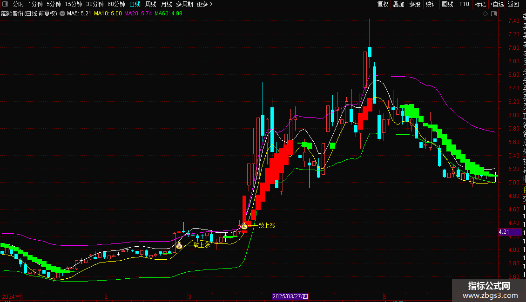Click the MA20: 5.74 indicator label
The width and height of the screenshot is (526, 302).
[138, 14]
